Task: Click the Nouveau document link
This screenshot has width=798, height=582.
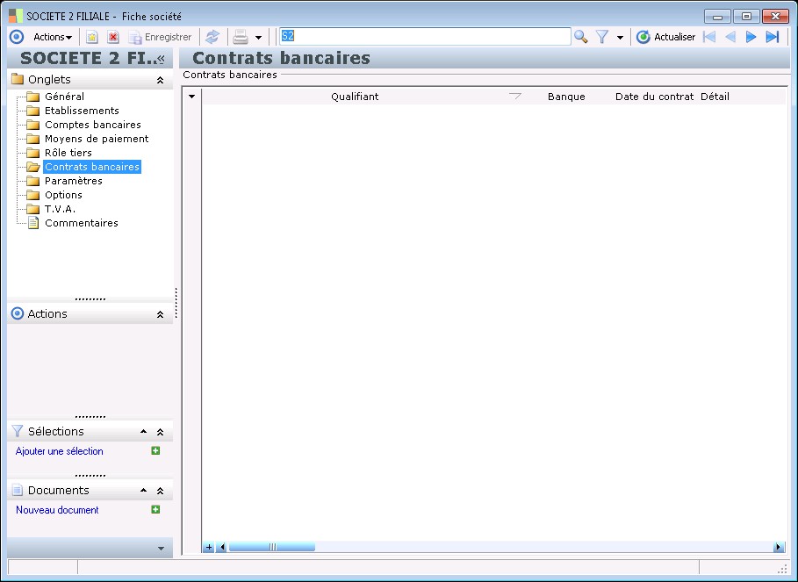Action: tap(57, 510)
